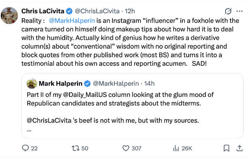Retweet this post using repost icon
The image size is (247, 162).
coord(76,148)
